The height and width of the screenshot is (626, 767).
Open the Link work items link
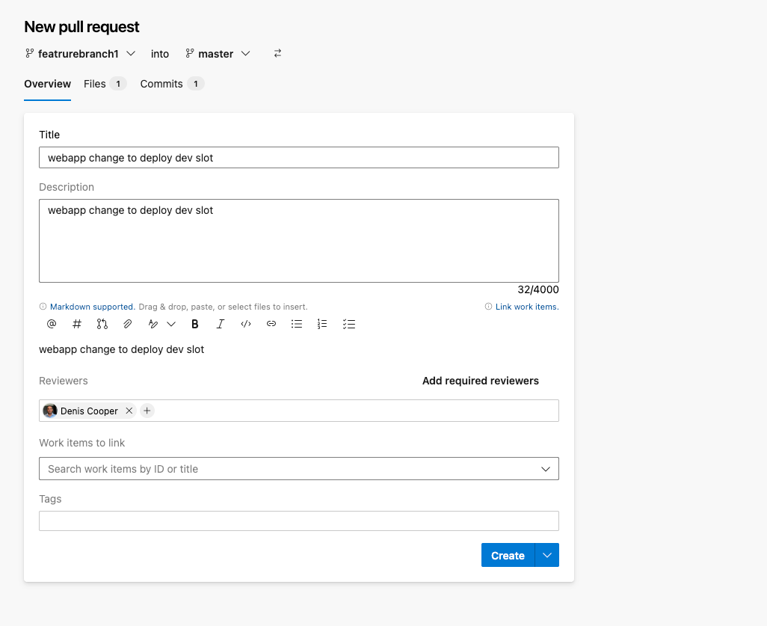[527, 307]
